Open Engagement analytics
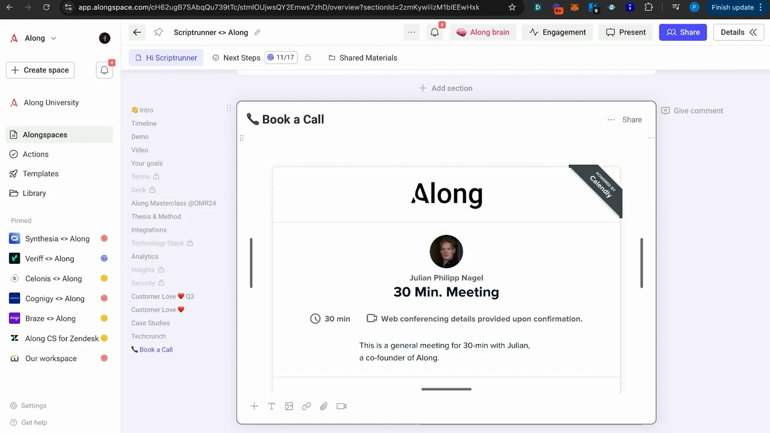Image resolution: width=770 pixels, height=433 pixels. [x=557, y=32]
